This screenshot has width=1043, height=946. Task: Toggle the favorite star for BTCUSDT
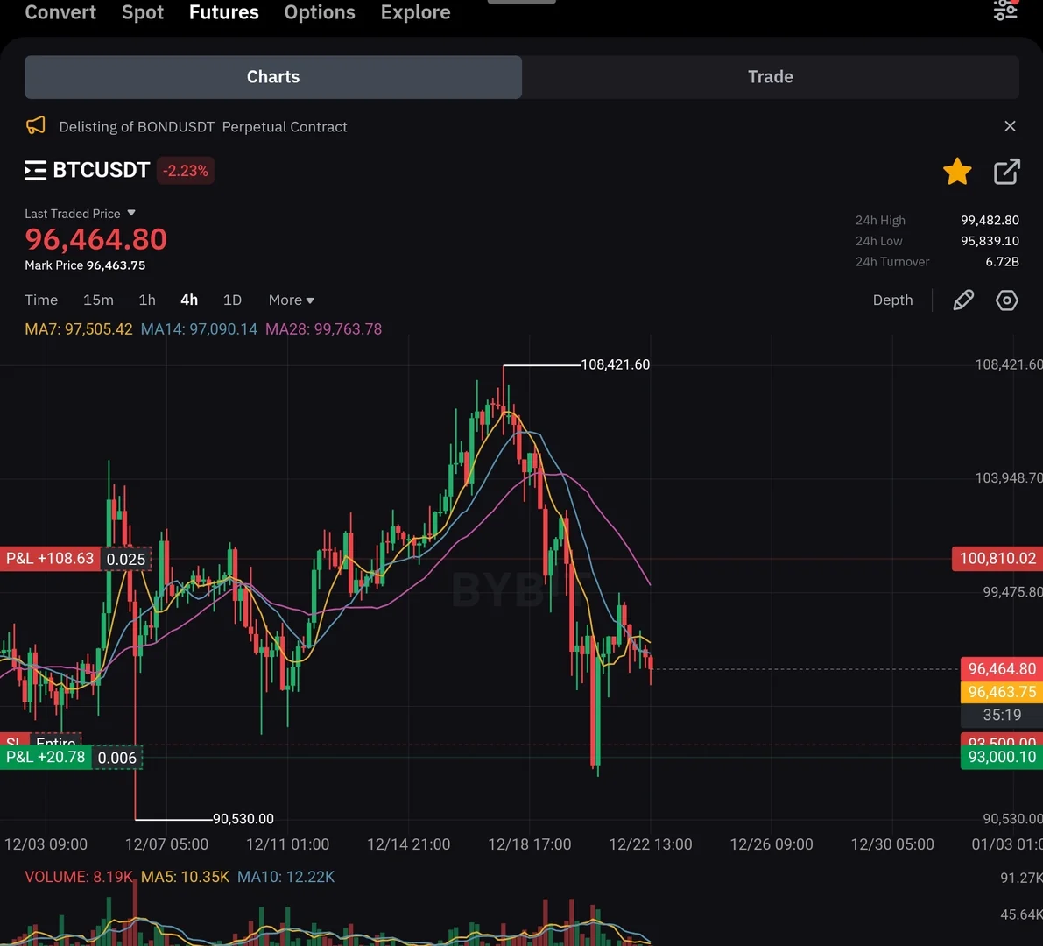point(957,172)
